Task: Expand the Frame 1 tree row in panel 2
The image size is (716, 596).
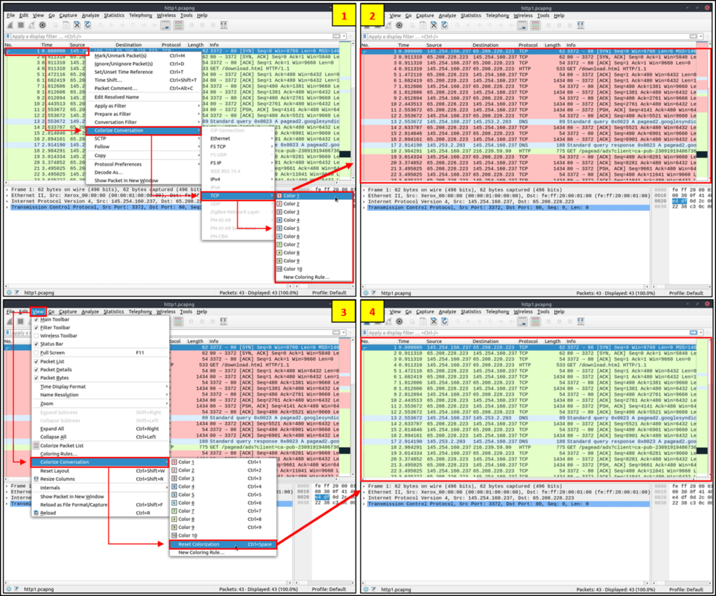Action: pyautogui.click(x=365, y=190)
